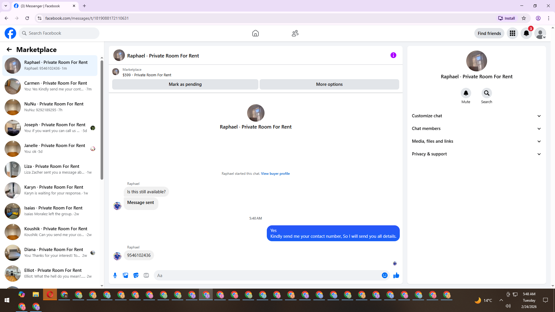This screenshot has height=312, width=555.
Task: Expand Chat members section
Action: point(476,129)
